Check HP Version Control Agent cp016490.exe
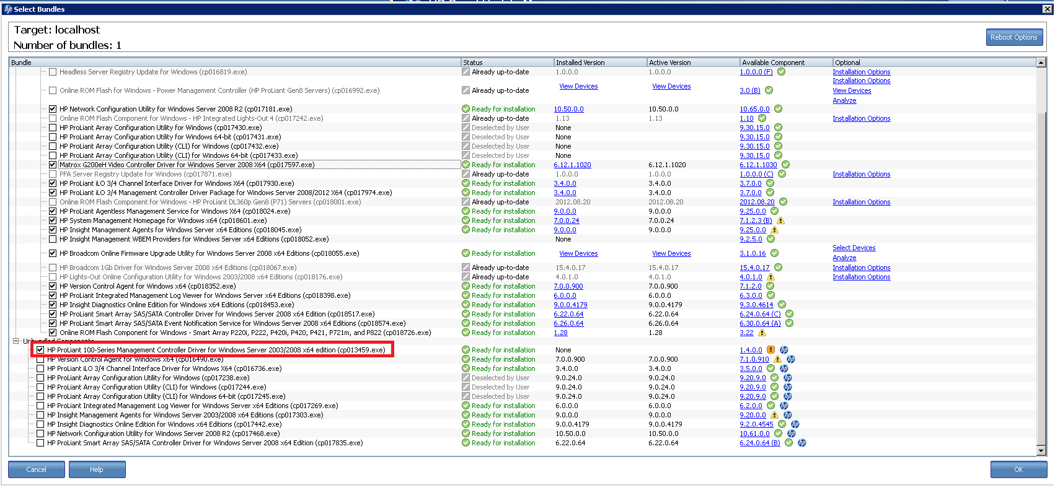 click(40, 359)
